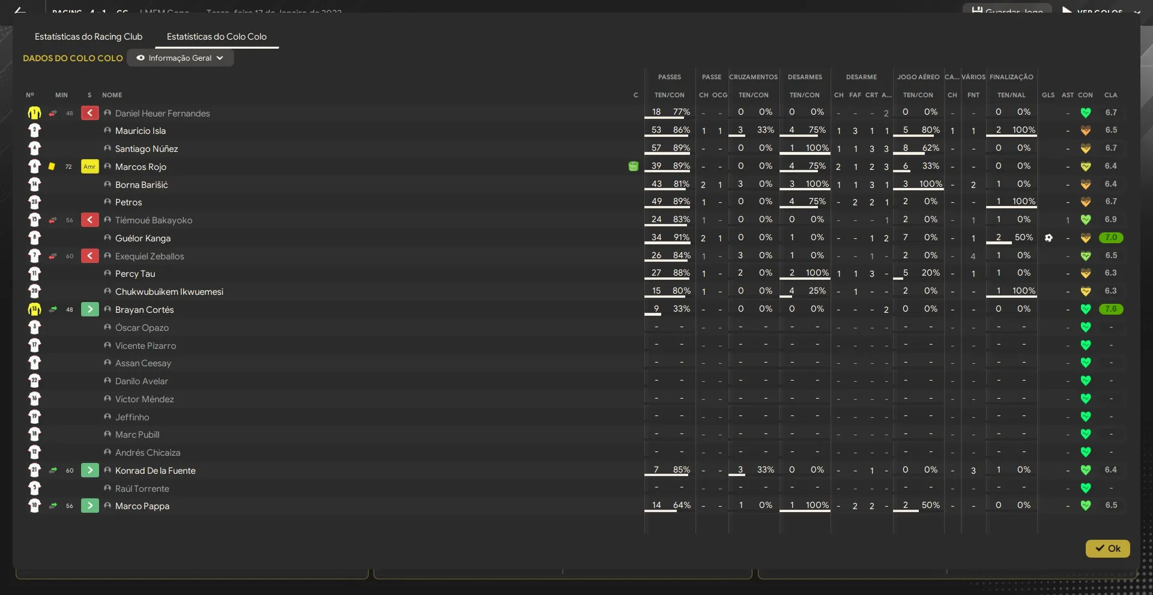Click Marco Pappa green substitution arrow
This screenshot has height=595, width=1153.
(89, 506)
